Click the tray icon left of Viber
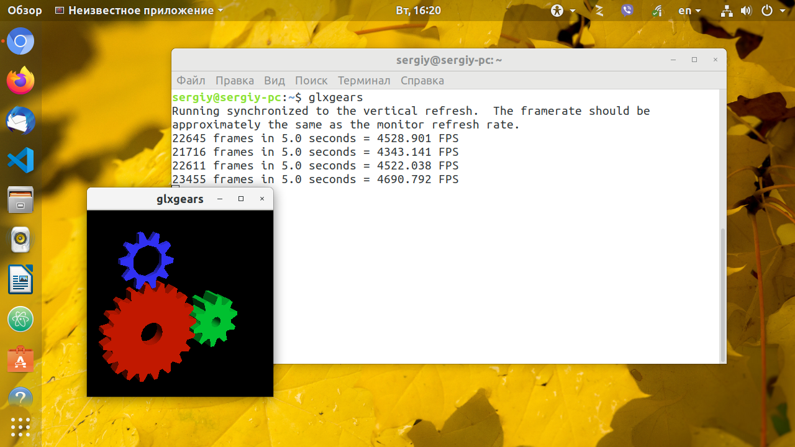This screenshot has width=795, height=447. (x=599, y=11)
